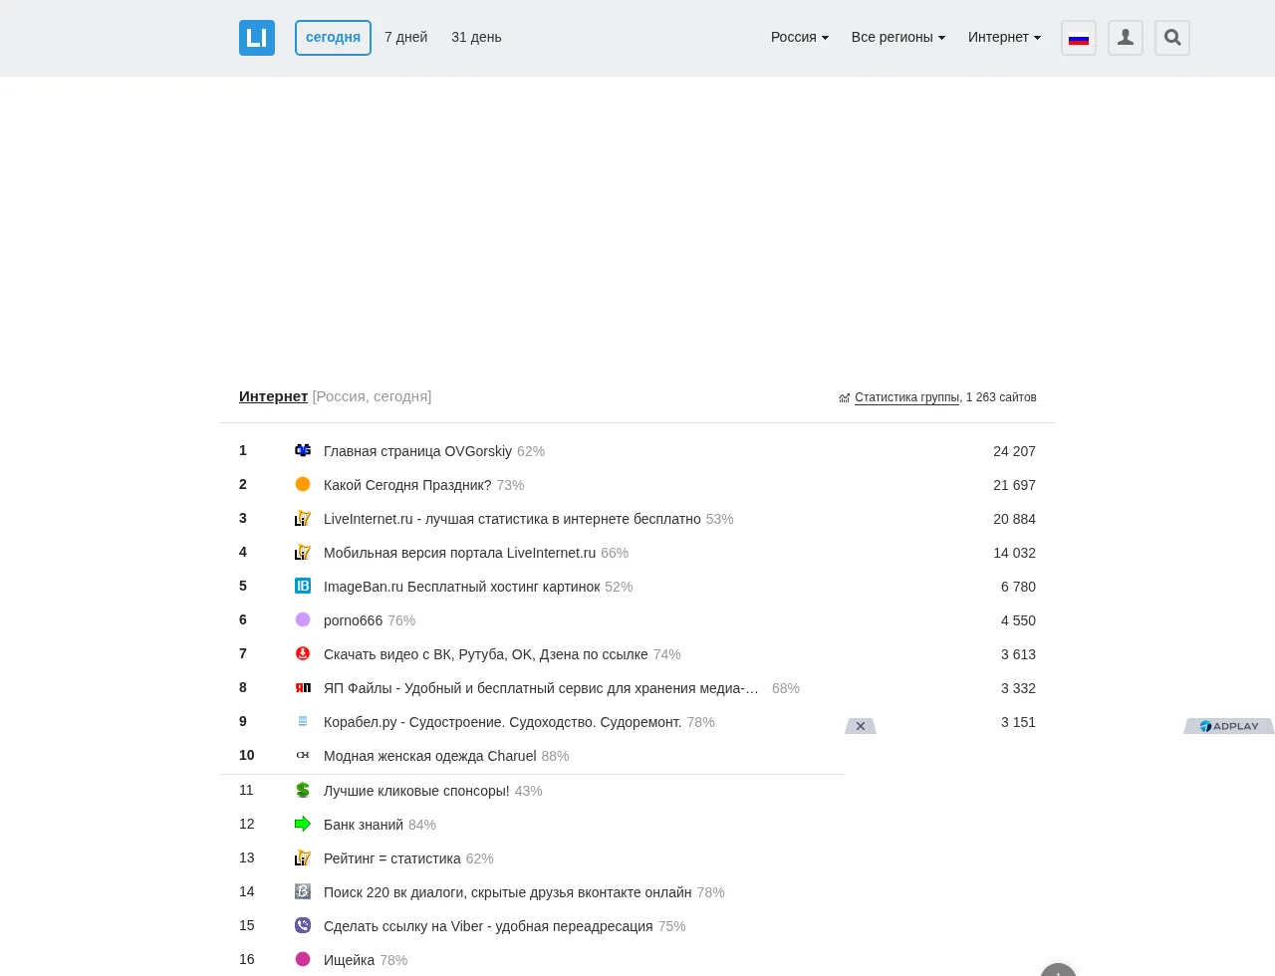The width and height of the screenshot is (1275, 976).
Task: Click the magenta circle icon for Ищейка
Action: [303, 959]
